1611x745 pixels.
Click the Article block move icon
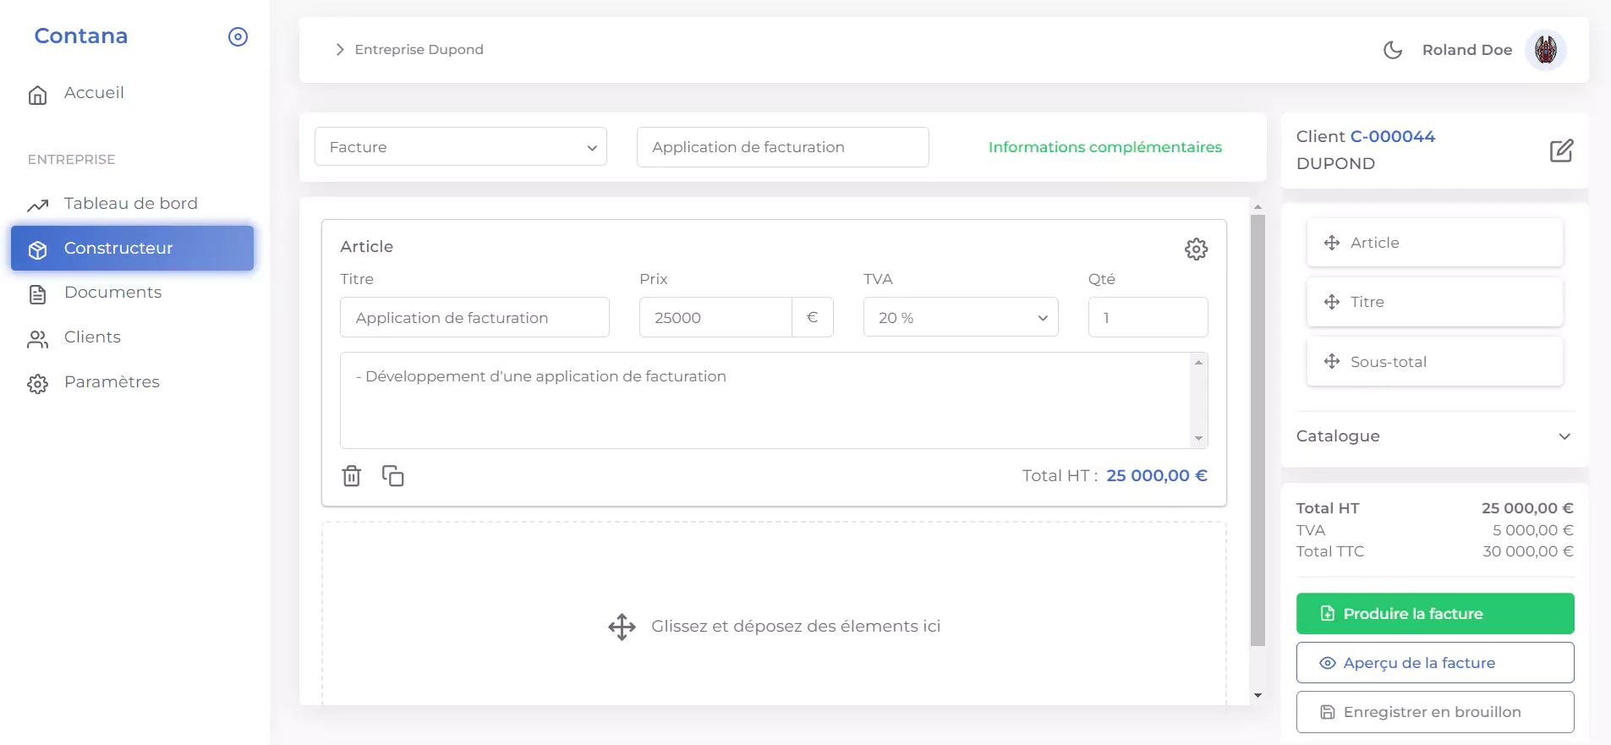tap(1332, 243)
